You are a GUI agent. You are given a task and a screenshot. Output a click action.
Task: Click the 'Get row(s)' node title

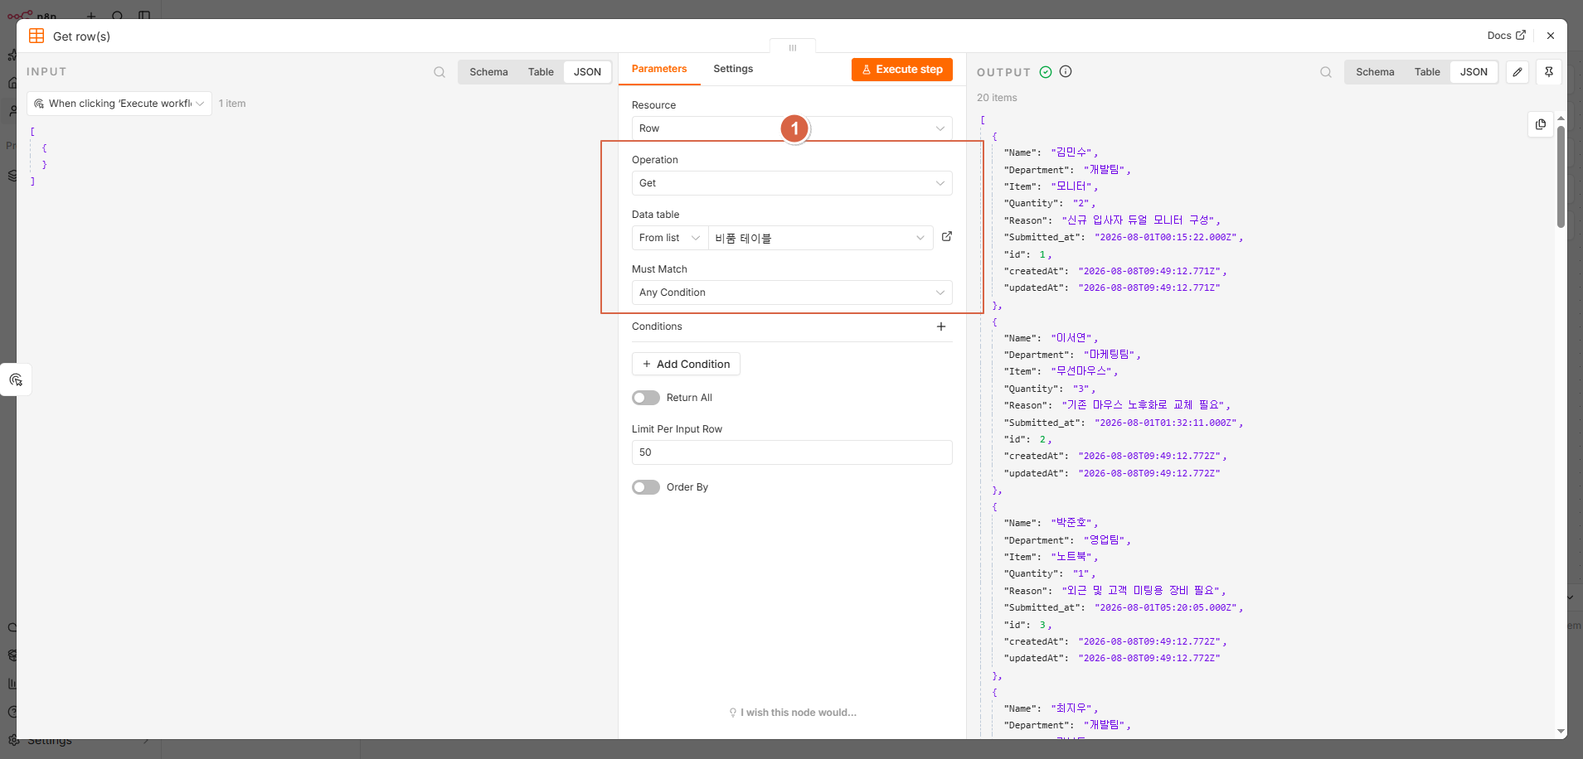pyautogui.click(x=81, y=36)
